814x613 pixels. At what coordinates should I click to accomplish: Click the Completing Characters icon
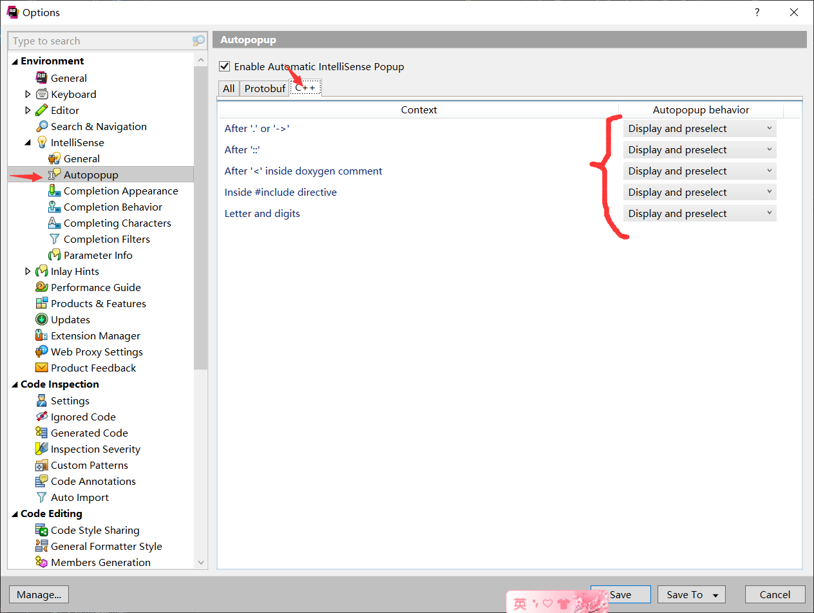(54, 223)
